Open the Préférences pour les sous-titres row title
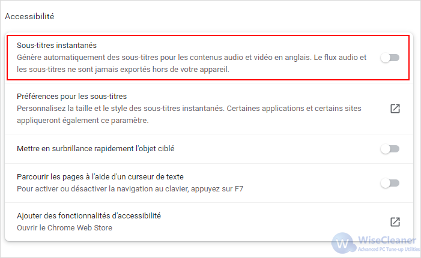The image size is (421, 258). tap(71, 96)
